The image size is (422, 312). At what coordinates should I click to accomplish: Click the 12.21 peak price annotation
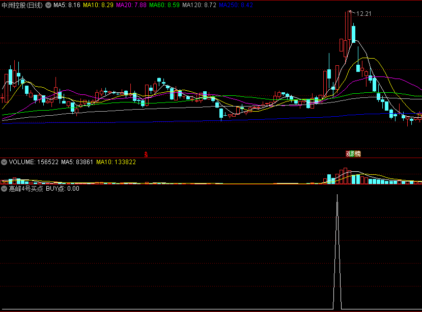click(363, 14)
